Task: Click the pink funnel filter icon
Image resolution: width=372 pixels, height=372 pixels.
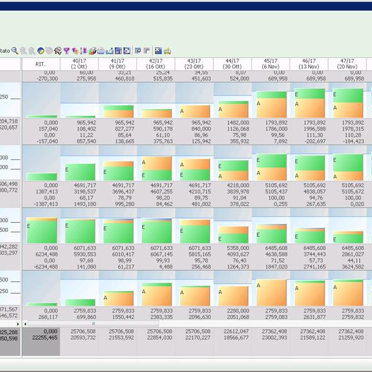Action: (66, 51)
